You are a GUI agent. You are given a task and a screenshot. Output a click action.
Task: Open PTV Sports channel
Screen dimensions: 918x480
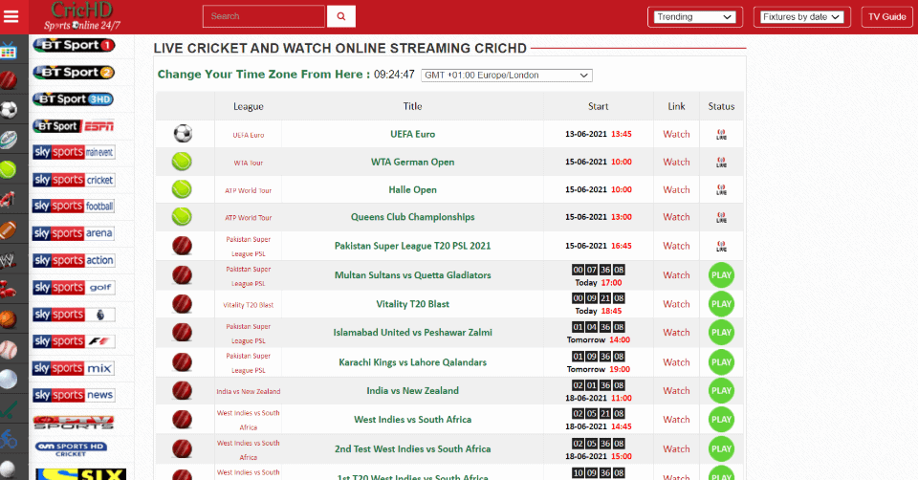pyautogui.click(x=74, y=422)
